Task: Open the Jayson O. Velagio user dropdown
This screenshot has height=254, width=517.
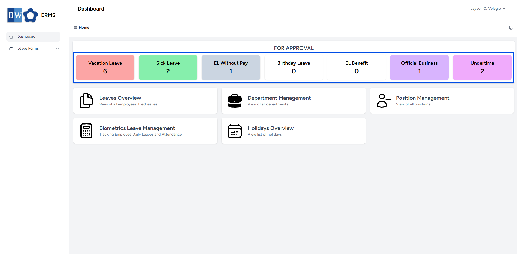Action: 488,9
